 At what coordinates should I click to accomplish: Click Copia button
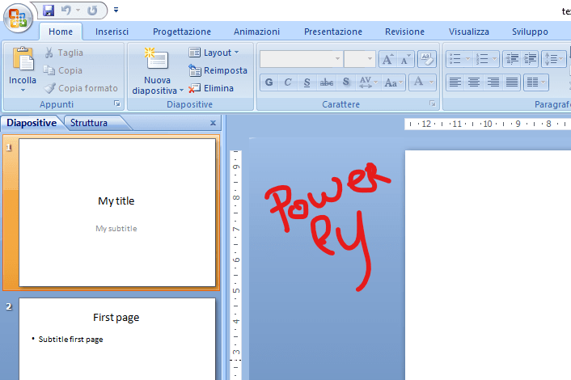(63, 70)
